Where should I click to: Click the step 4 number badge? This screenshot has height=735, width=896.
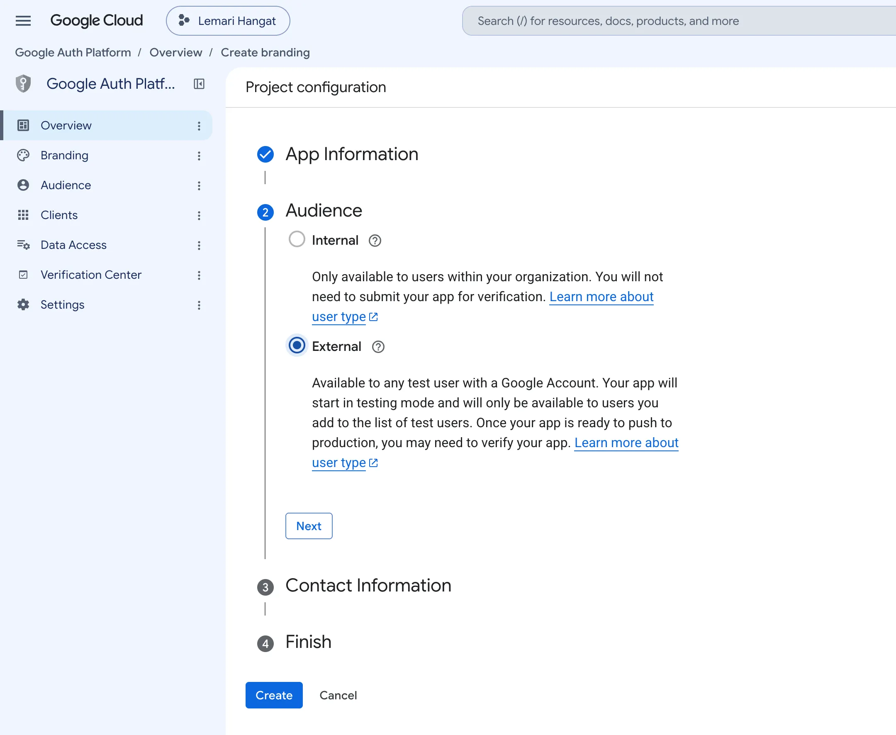coord(265,644)
